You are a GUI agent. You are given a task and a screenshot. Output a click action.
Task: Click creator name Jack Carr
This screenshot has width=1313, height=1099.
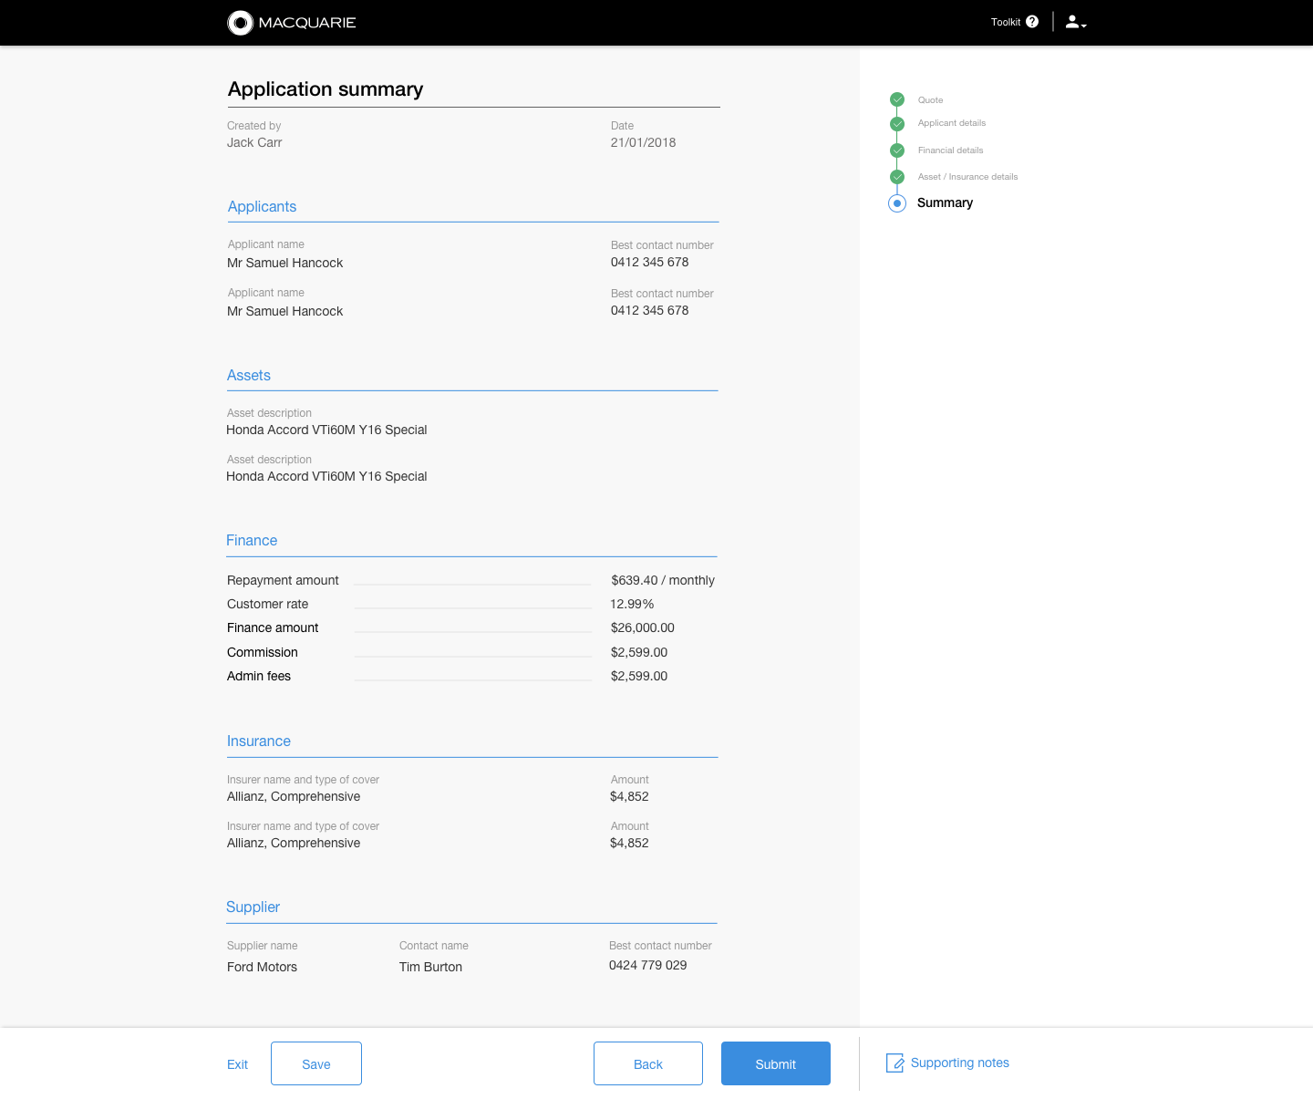[x=254, y=142]
